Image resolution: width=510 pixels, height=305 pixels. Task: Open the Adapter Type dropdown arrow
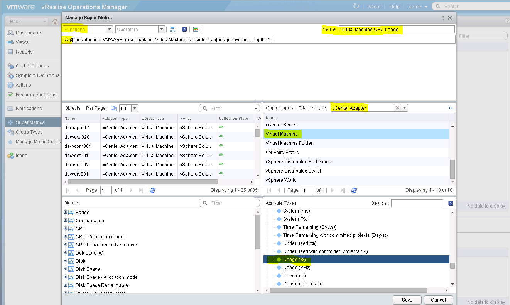[x=405, y=108]
